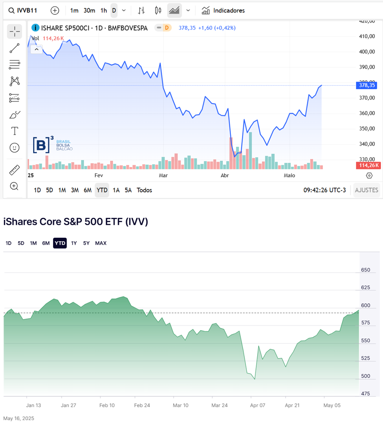Select the brush drawing tool
The image size is (383, 424).
coord(14,115)
